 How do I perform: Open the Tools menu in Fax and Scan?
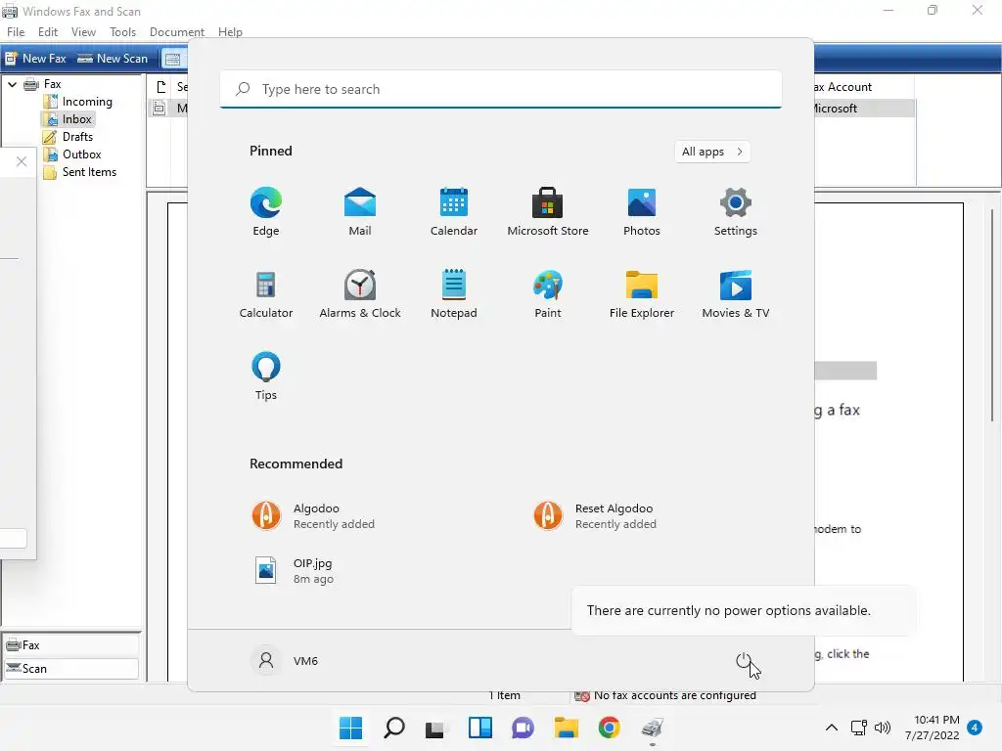coord(122,32)
